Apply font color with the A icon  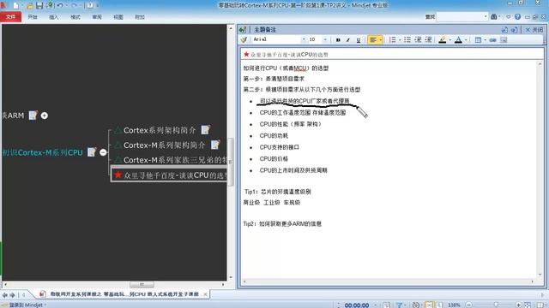(458, 40)
